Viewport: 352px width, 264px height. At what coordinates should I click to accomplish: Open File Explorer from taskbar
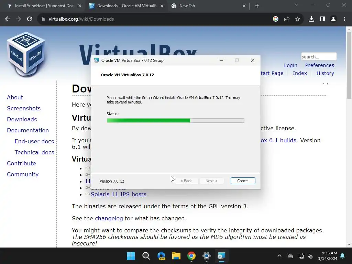[176, 256]
